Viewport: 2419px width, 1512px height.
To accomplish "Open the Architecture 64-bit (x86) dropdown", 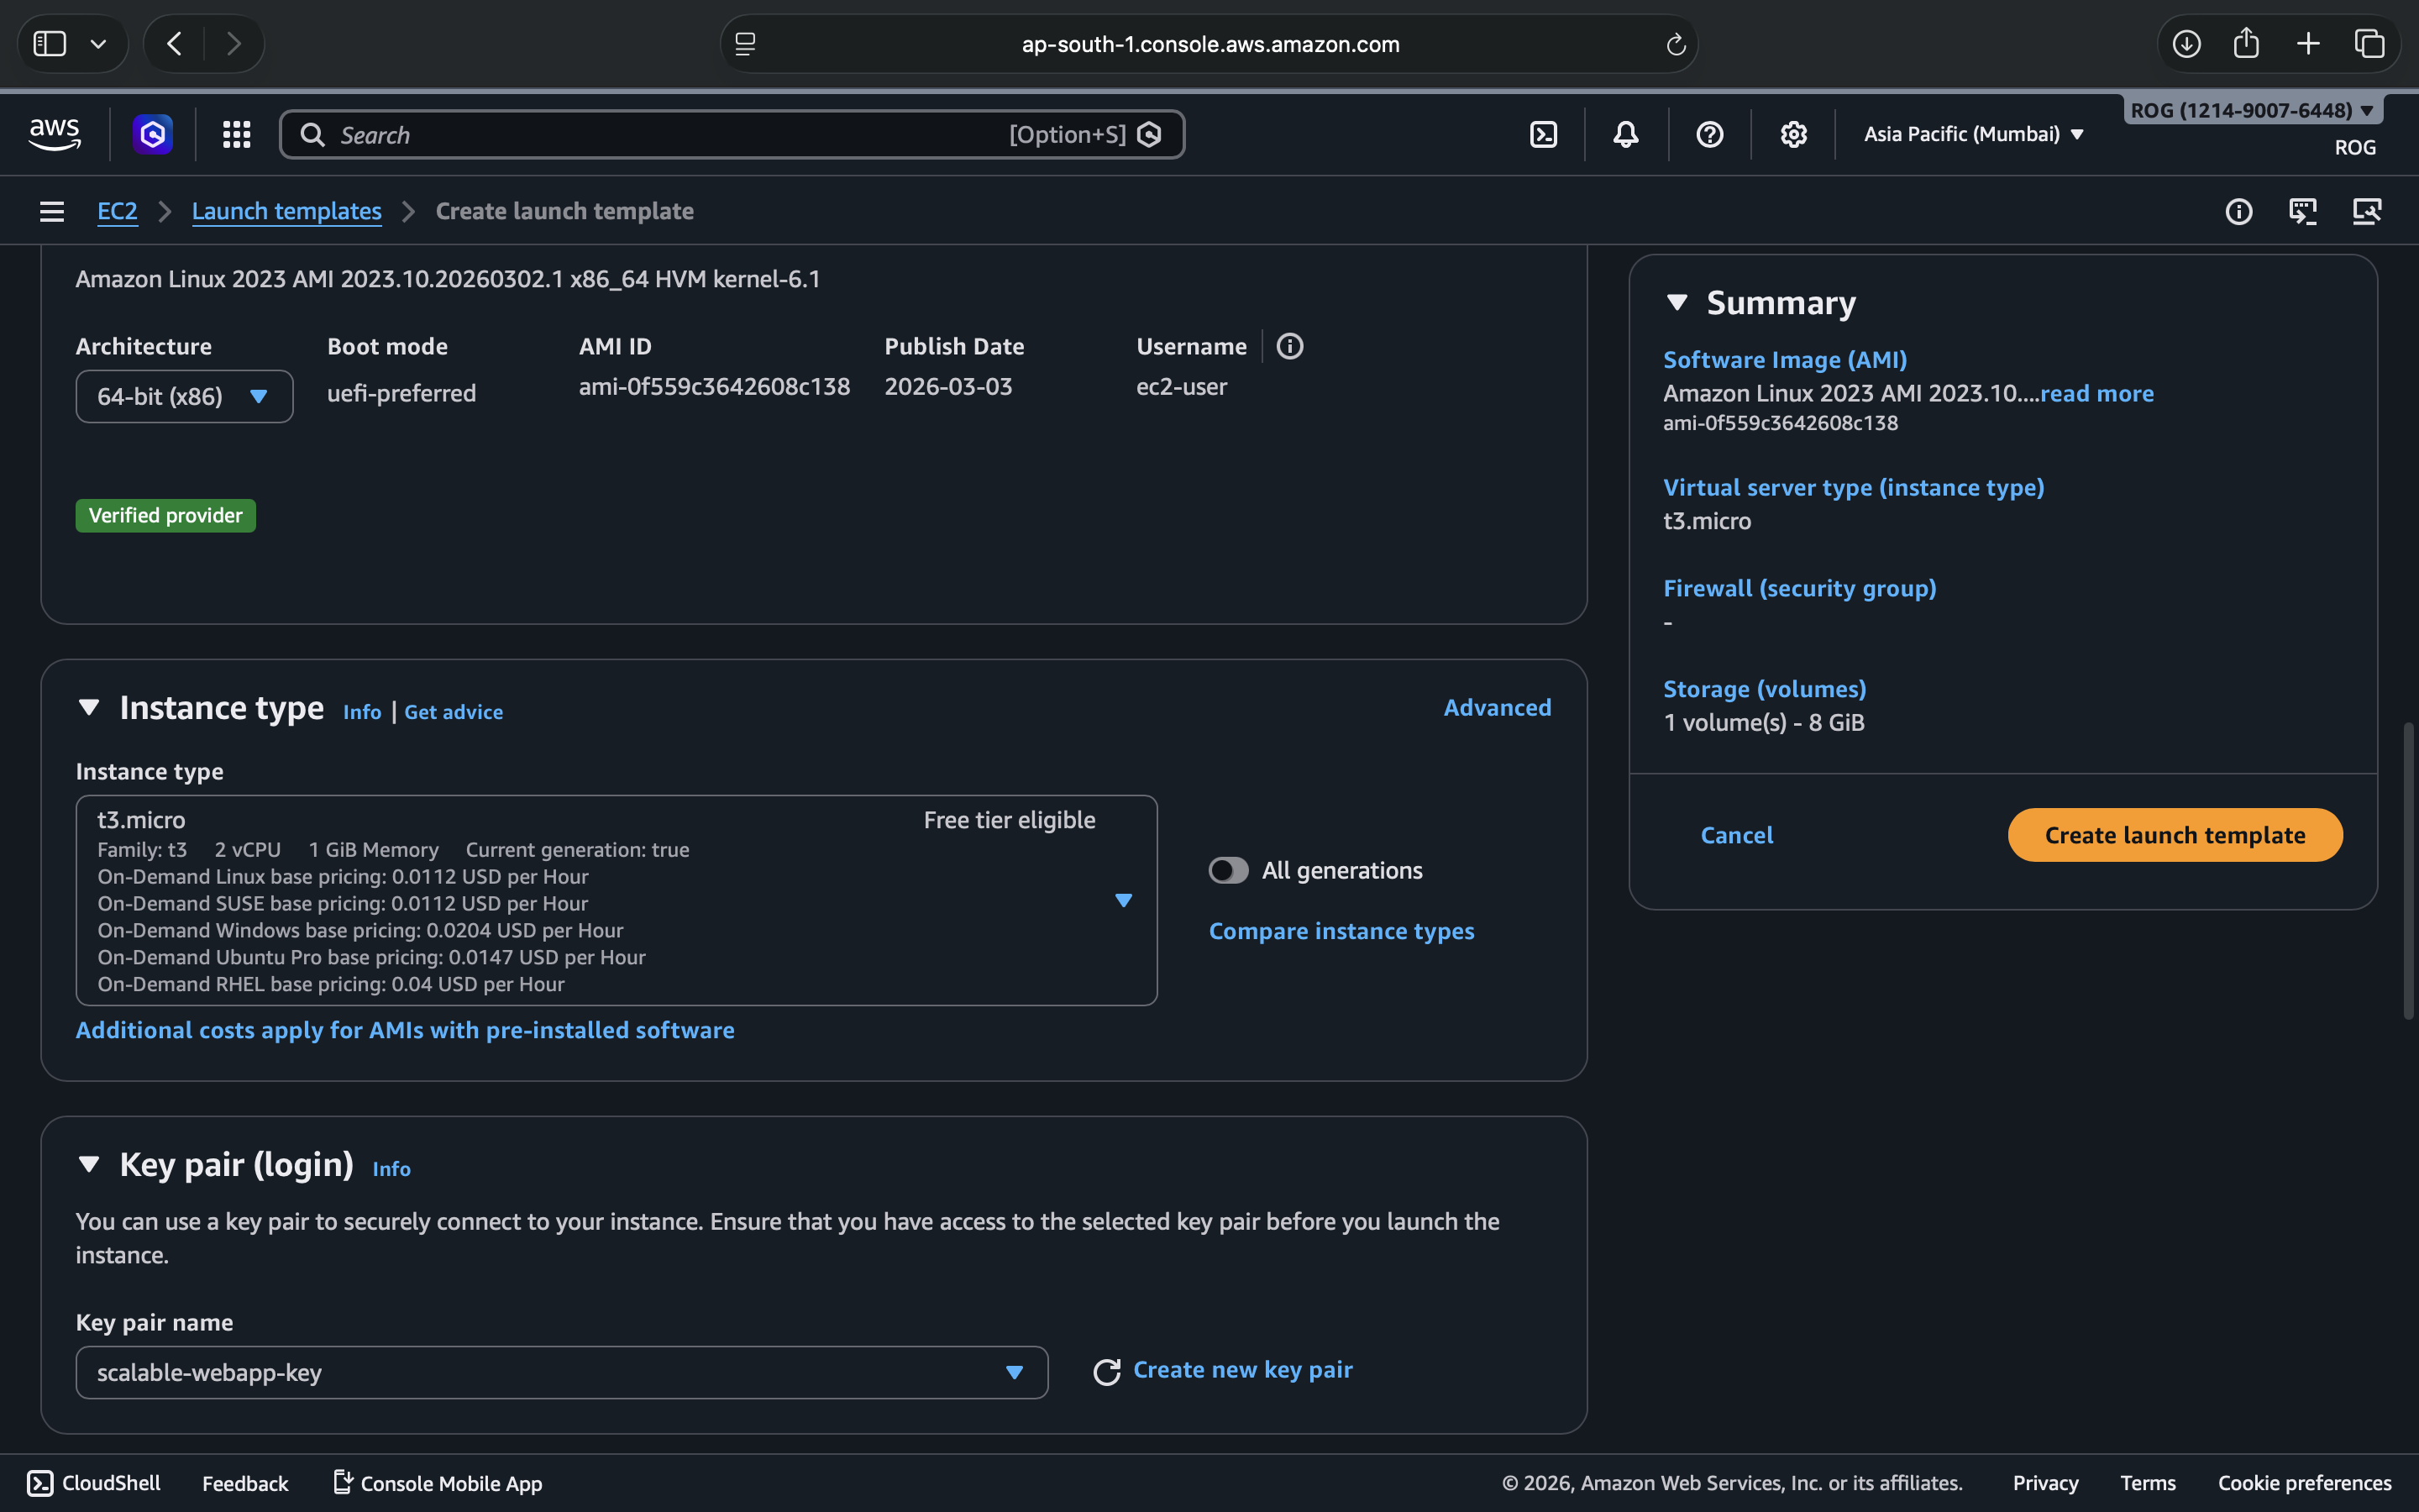I will pos(184,397).
